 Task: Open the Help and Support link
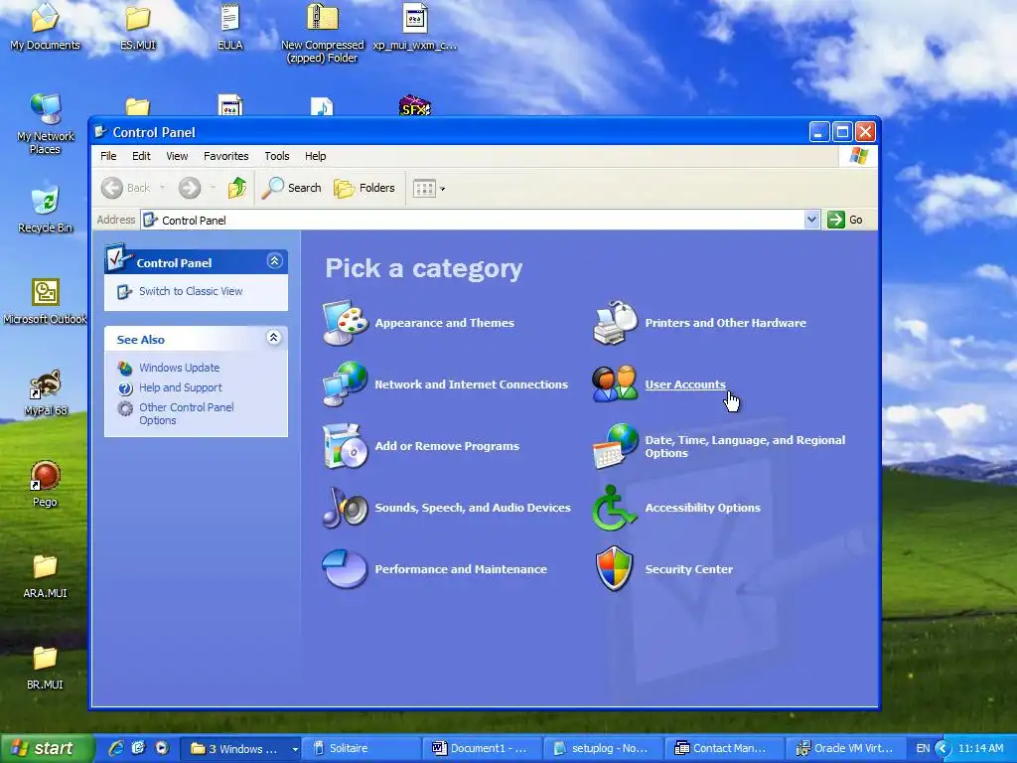tap(181, 387)
